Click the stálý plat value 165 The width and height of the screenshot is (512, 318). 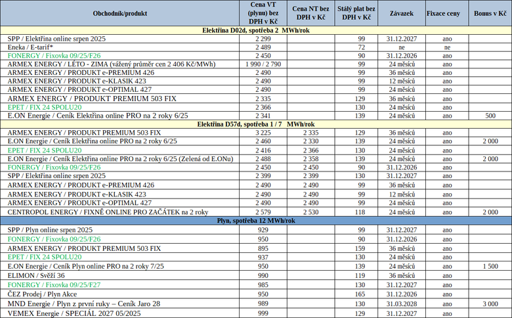(x=360, y=294)
